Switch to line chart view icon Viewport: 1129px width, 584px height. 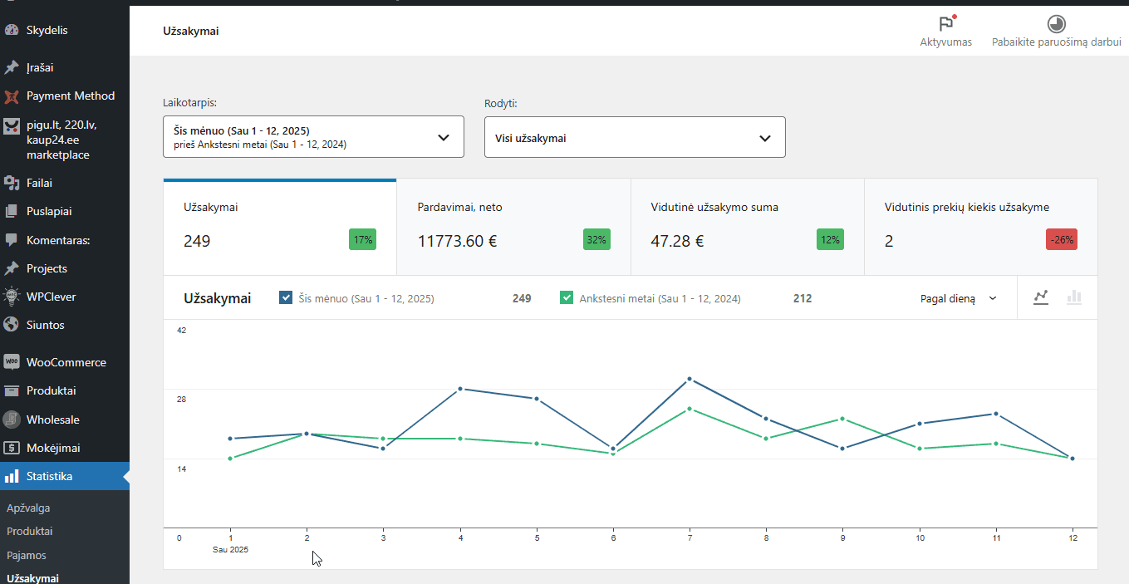click(x=1040, y=297)
